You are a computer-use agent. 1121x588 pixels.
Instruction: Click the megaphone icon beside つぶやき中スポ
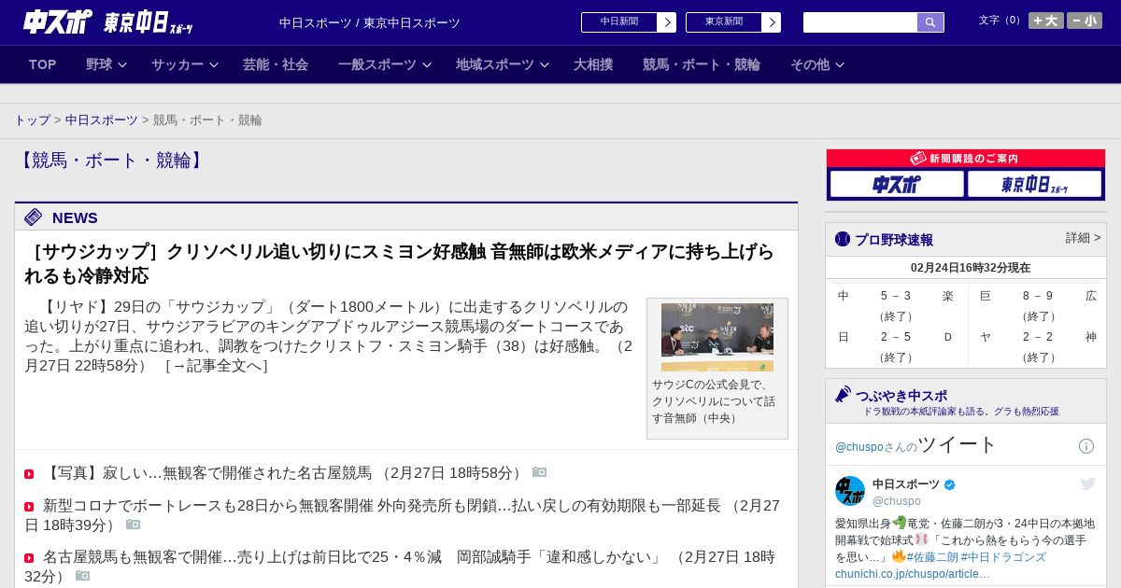click(844, 395)
